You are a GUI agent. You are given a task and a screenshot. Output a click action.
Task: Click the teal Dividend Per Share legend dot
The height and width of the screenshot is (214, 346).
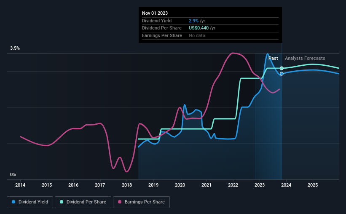[62, 202]
